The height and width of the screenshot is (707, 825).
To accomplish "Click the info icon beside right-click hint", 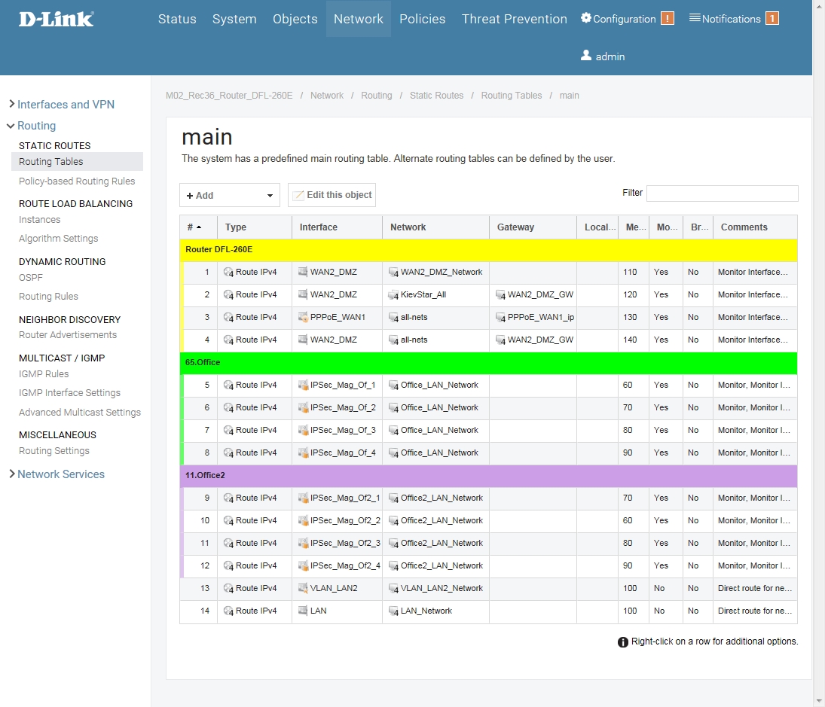I will (x=623, y=642).
